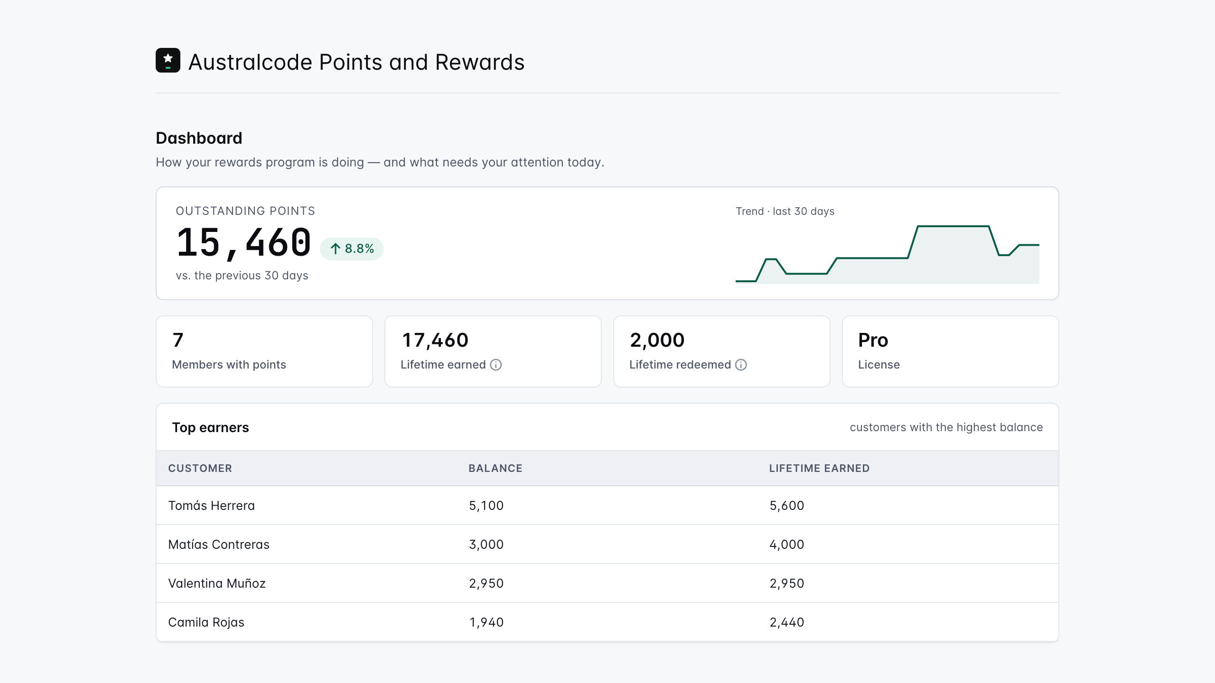
Task: Click the CUSTOMER column header
Action: point(200,468)
